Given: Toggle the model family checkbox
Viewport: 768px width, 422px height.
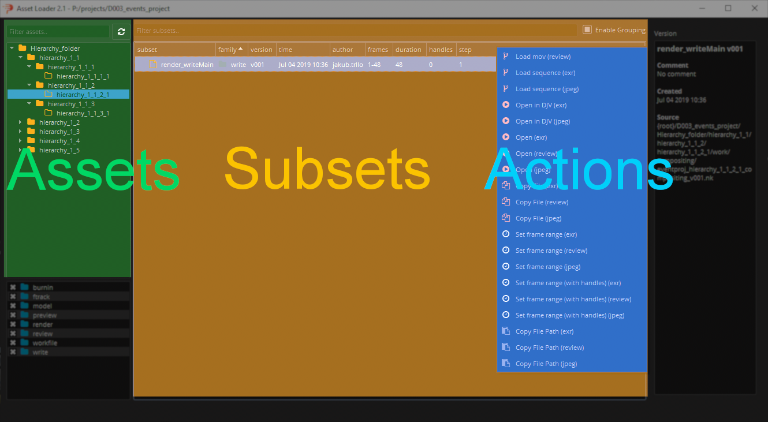Looking at the screenshot, I should pyautogui.click(x=13, y=306).
